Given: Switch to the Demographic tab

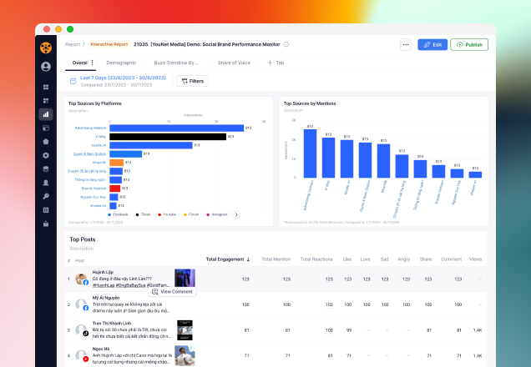Looking at the screenshot, I should point(121,63).
